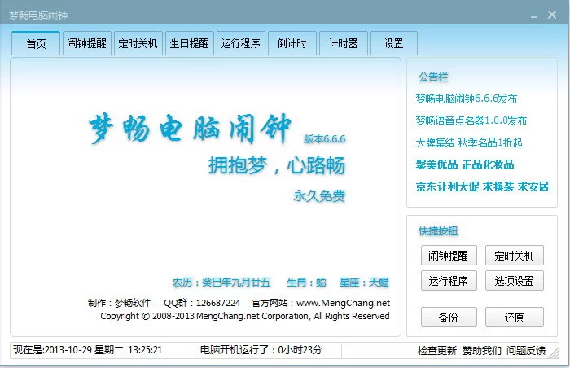Image resolution: width=570 pixels, height=368 pixels.
Task: Click the official website www.MengChang.net text
Action: 343,303
